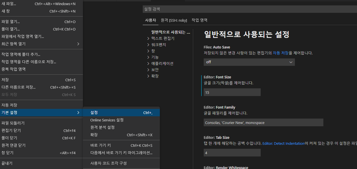Choose '다른 이름으로 저장...' entry
This screenshot has height=169, width=357.
pos(41,87)
